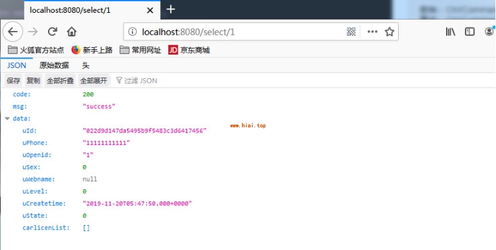Reload the page with the refresh icon
This screenshot has height=250, width=496.
[x=53, y=32]
